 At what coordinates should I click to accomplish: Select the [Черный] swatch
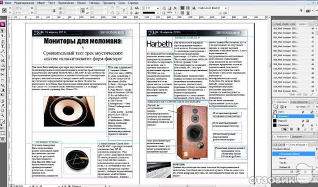[294, 121]
